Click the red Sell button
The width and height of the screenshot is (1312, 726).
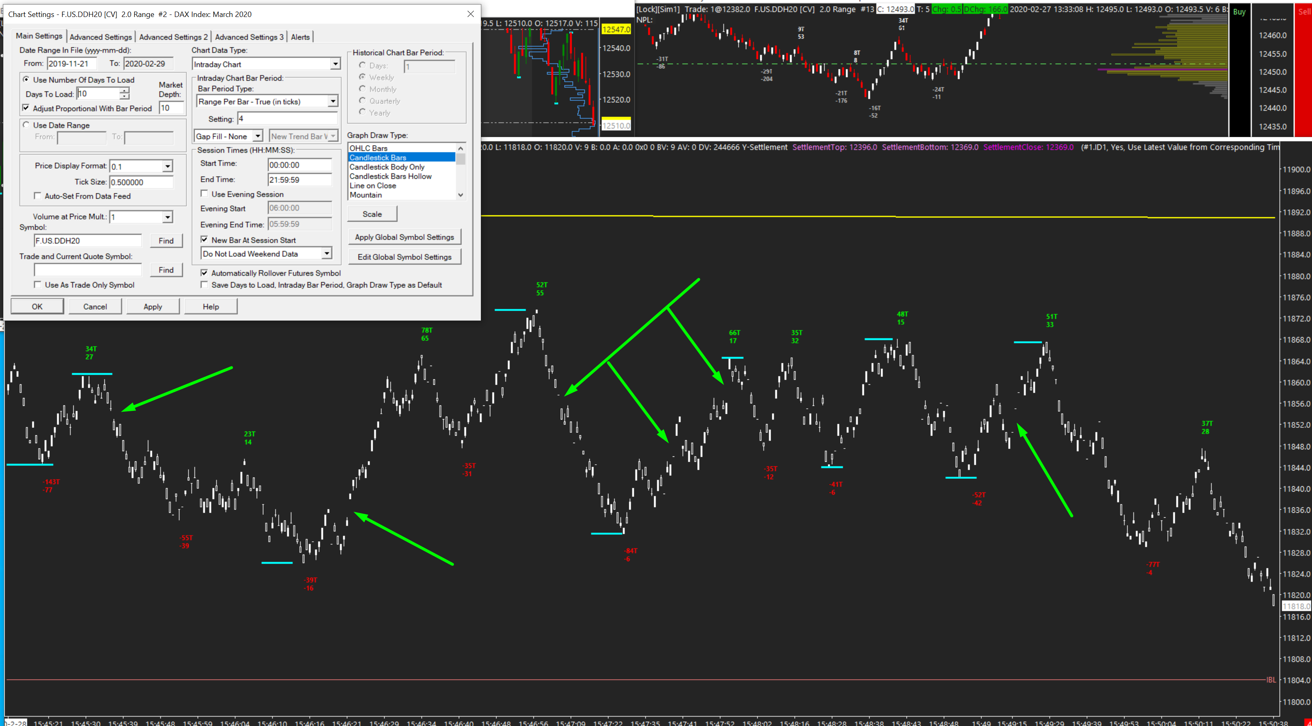point(1303,12)
